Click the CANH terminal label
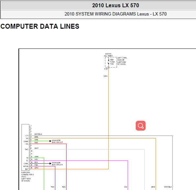The image size is (196, 190). pos(26,142)
